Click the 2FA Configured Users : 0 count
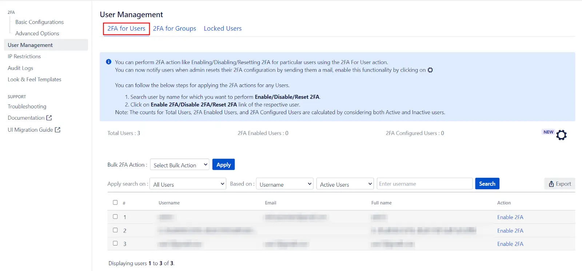582x271 pixels. 415,133
